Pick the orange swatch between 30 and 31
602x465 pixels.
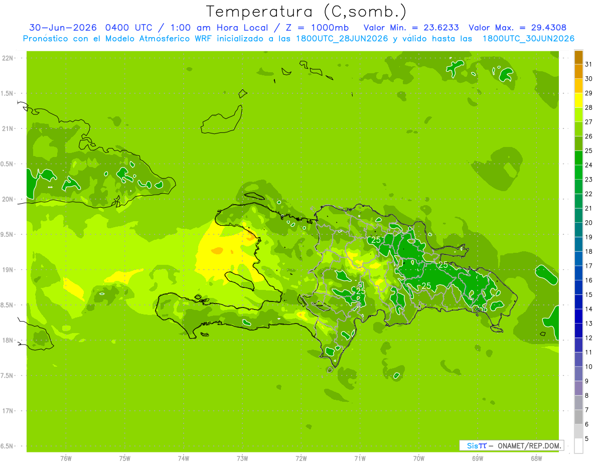pyautogui.click(x=578, y=71)
